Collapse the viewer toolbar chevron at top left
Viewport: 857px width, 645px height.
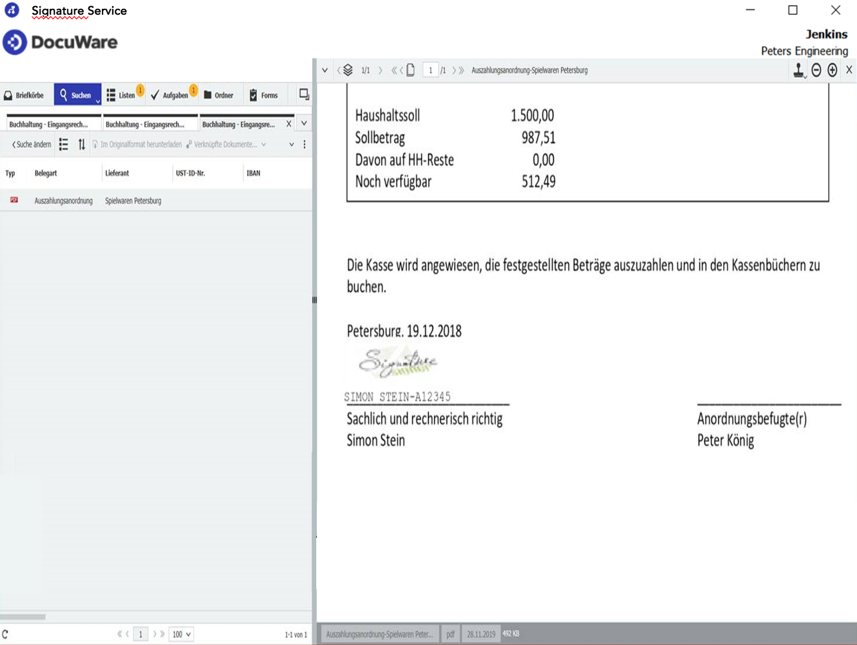click(325, 70)
